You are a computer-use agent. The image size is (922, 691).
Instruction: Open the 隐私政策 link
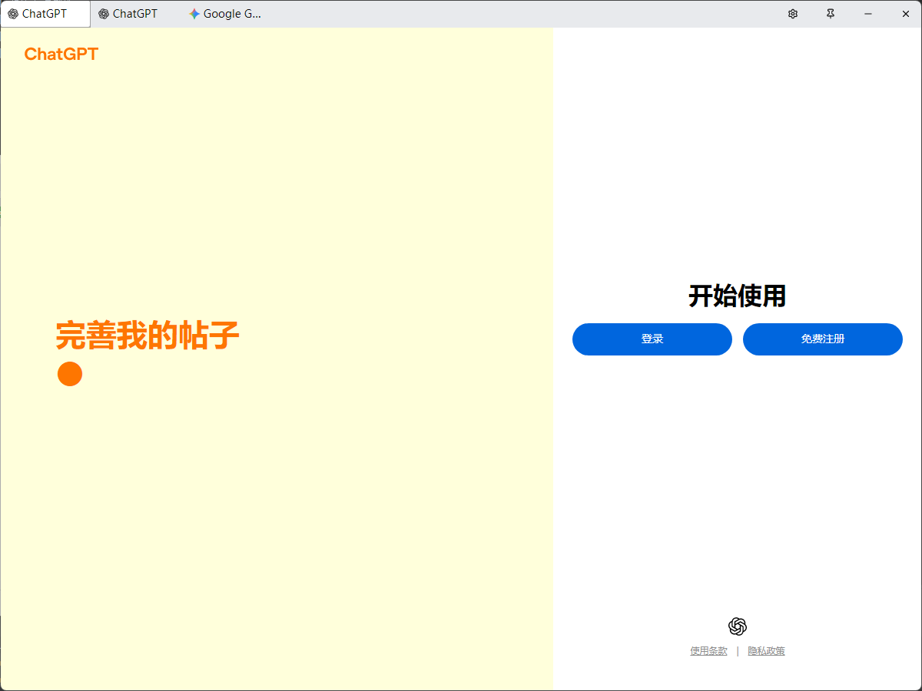pyautogui.click(x=766, y=651)
